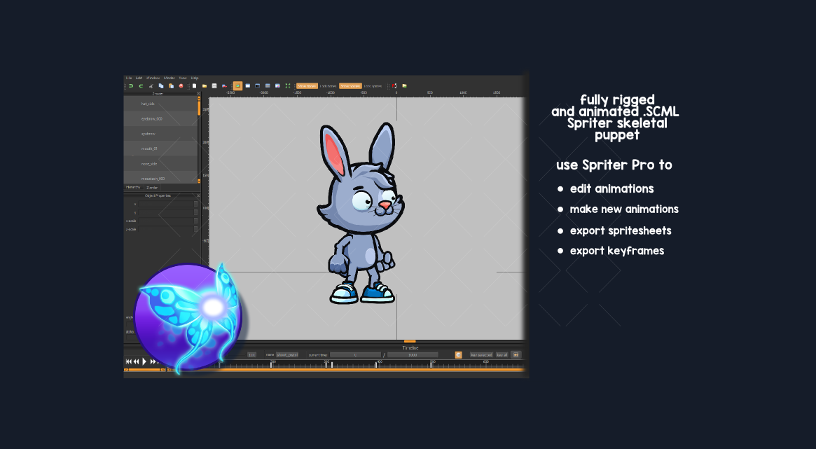Open the Edit menu
This screenshot has width=816, height=449.
tap(139, 78)
